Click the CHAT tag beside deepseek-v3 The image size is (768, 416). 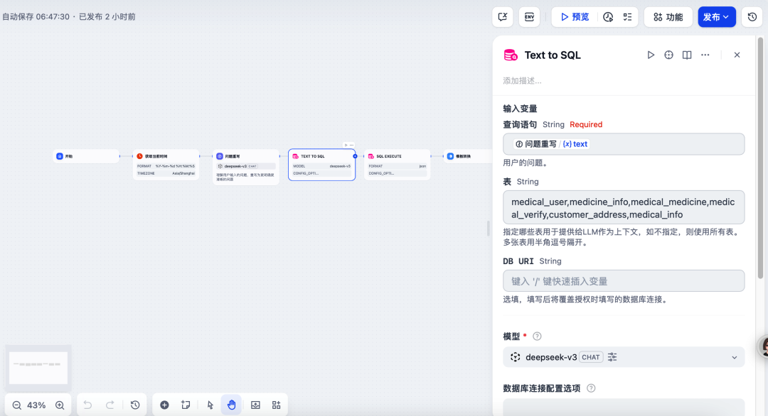591,357
